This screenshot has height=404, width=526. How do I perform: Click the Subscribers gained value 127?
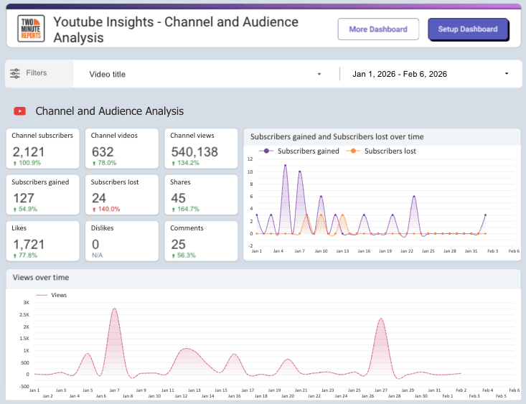click(x=24, y=198)
